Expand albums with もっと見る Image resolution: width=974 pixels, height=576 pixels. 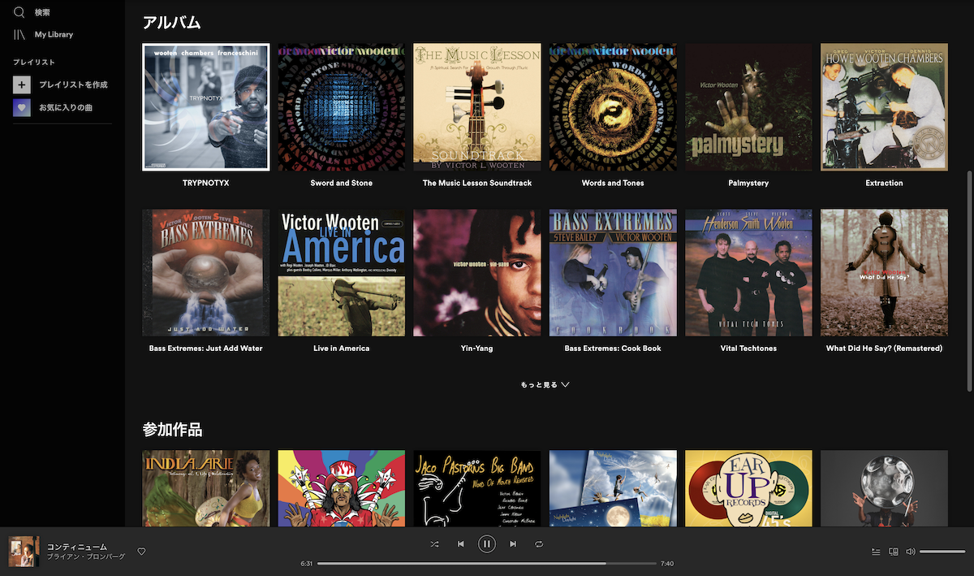[x=545, y=385]
